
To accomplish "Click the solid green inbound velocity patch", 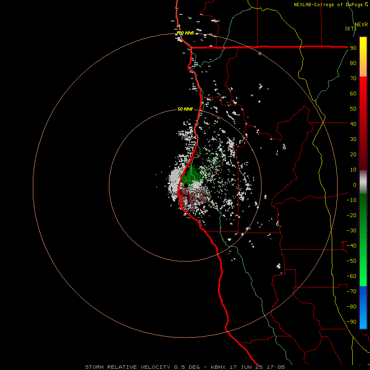I will pyautogui.click(x=192, y=175).
